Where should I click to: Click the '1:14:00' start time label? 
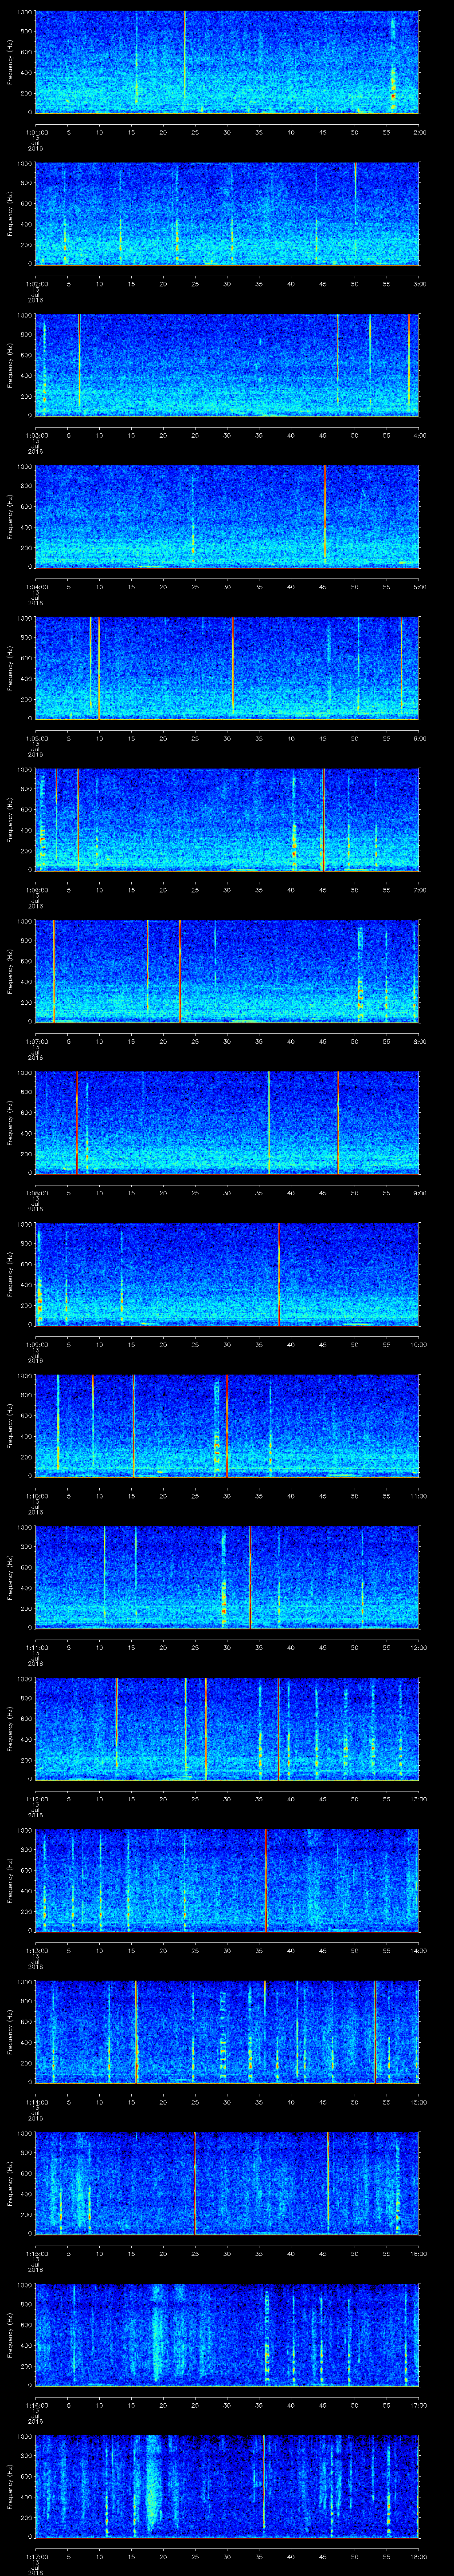(x=37, y=2101)
